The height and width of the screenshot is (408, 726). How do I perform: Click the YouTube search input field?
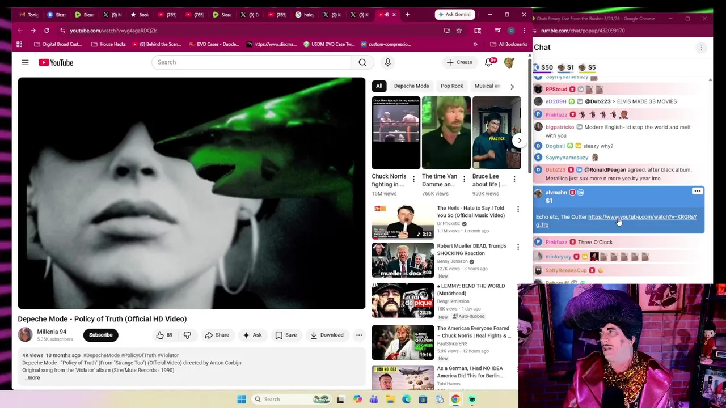[251, 62]
